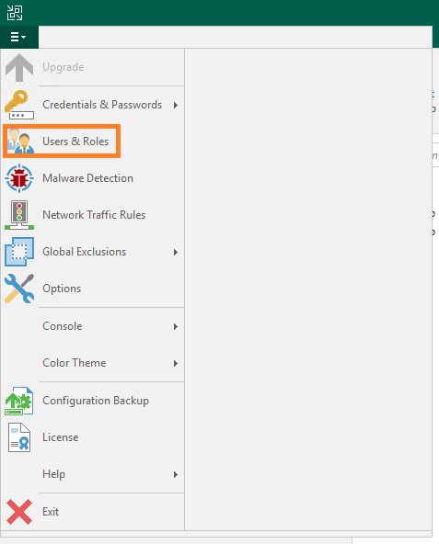Click the traffic light Network Traffic Rules icon

pyautogui.click(x=19, y=215)
